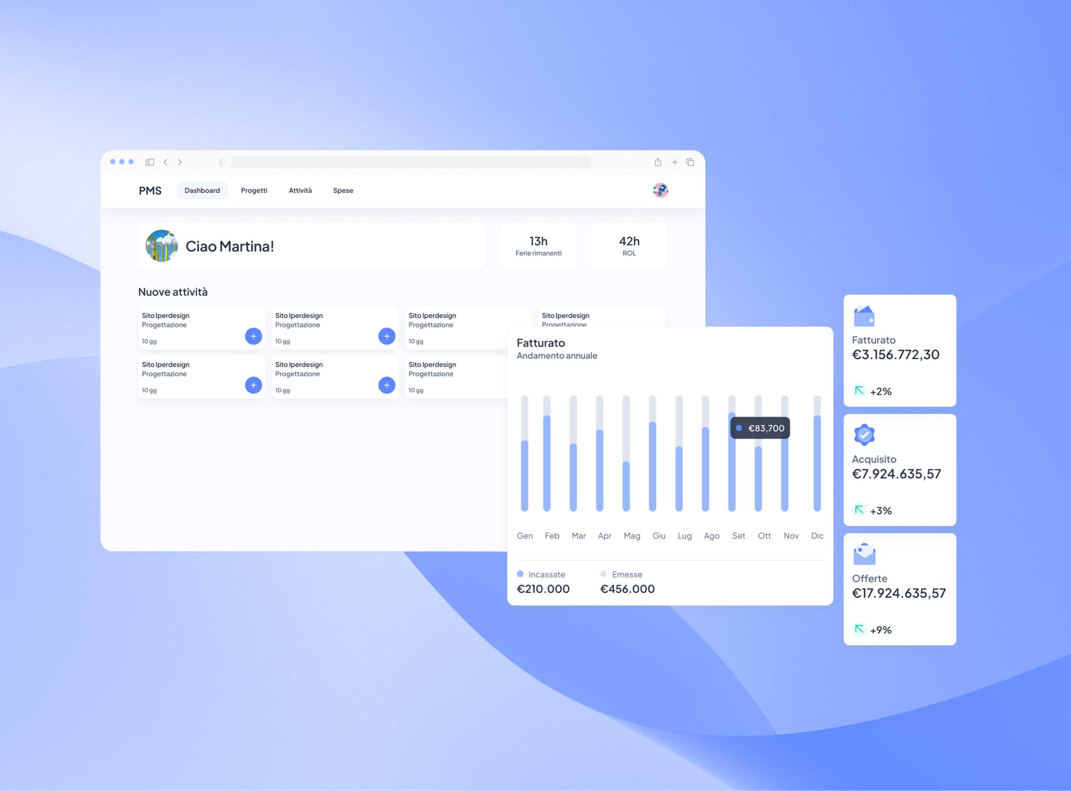Screen dimensions: 1071x791
Task: Open a new browser tab with plus
Action: [674, 162]
